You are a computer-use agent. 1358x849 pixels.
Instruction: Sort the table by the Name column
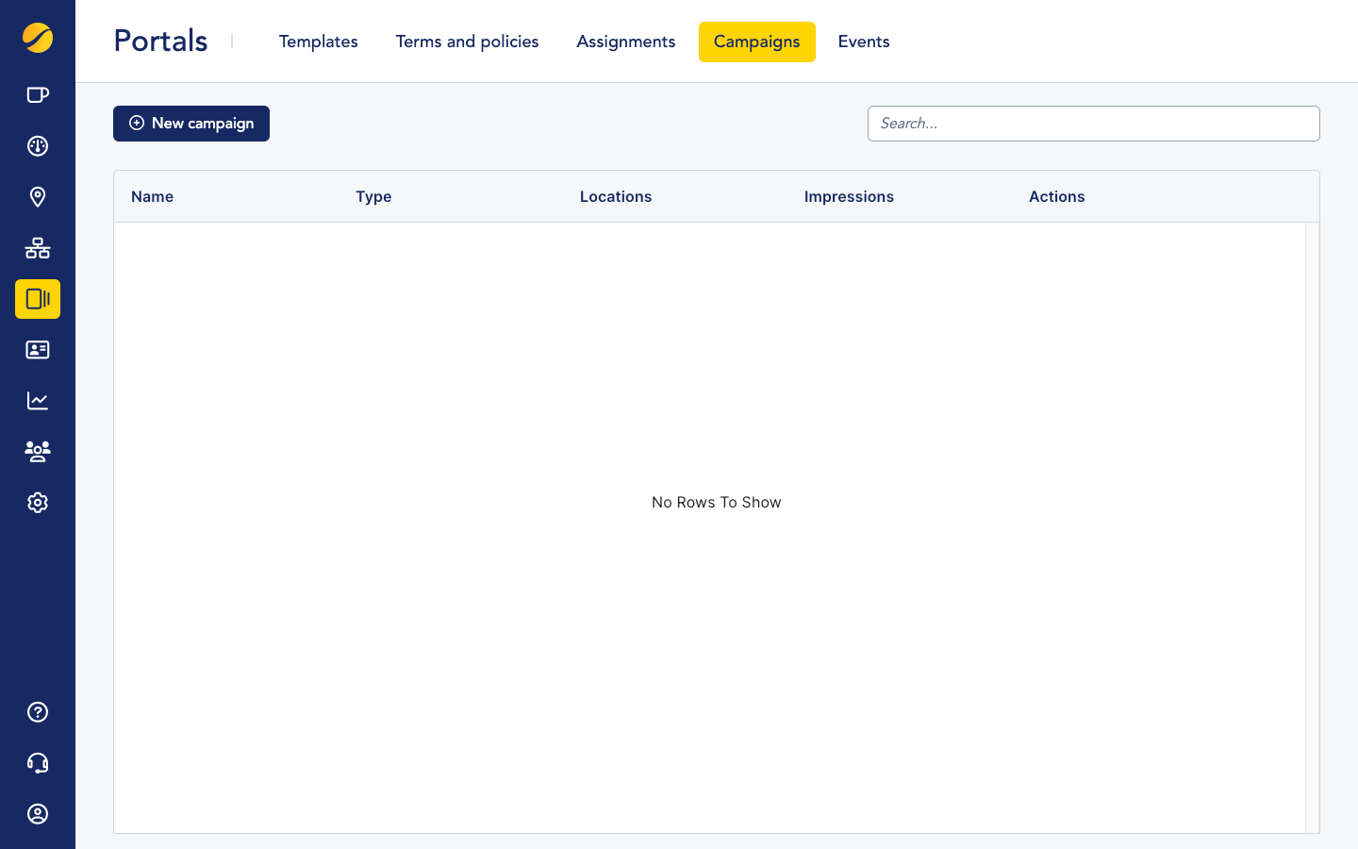pos(152,196)
